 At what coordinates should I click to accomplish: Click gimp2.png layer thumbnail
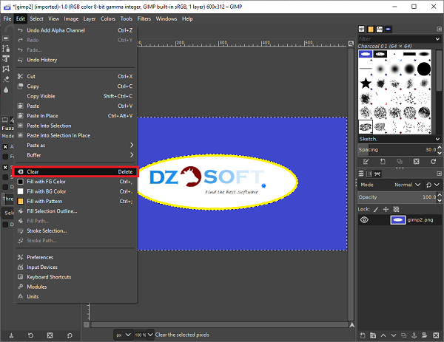[x=398, y=219]
